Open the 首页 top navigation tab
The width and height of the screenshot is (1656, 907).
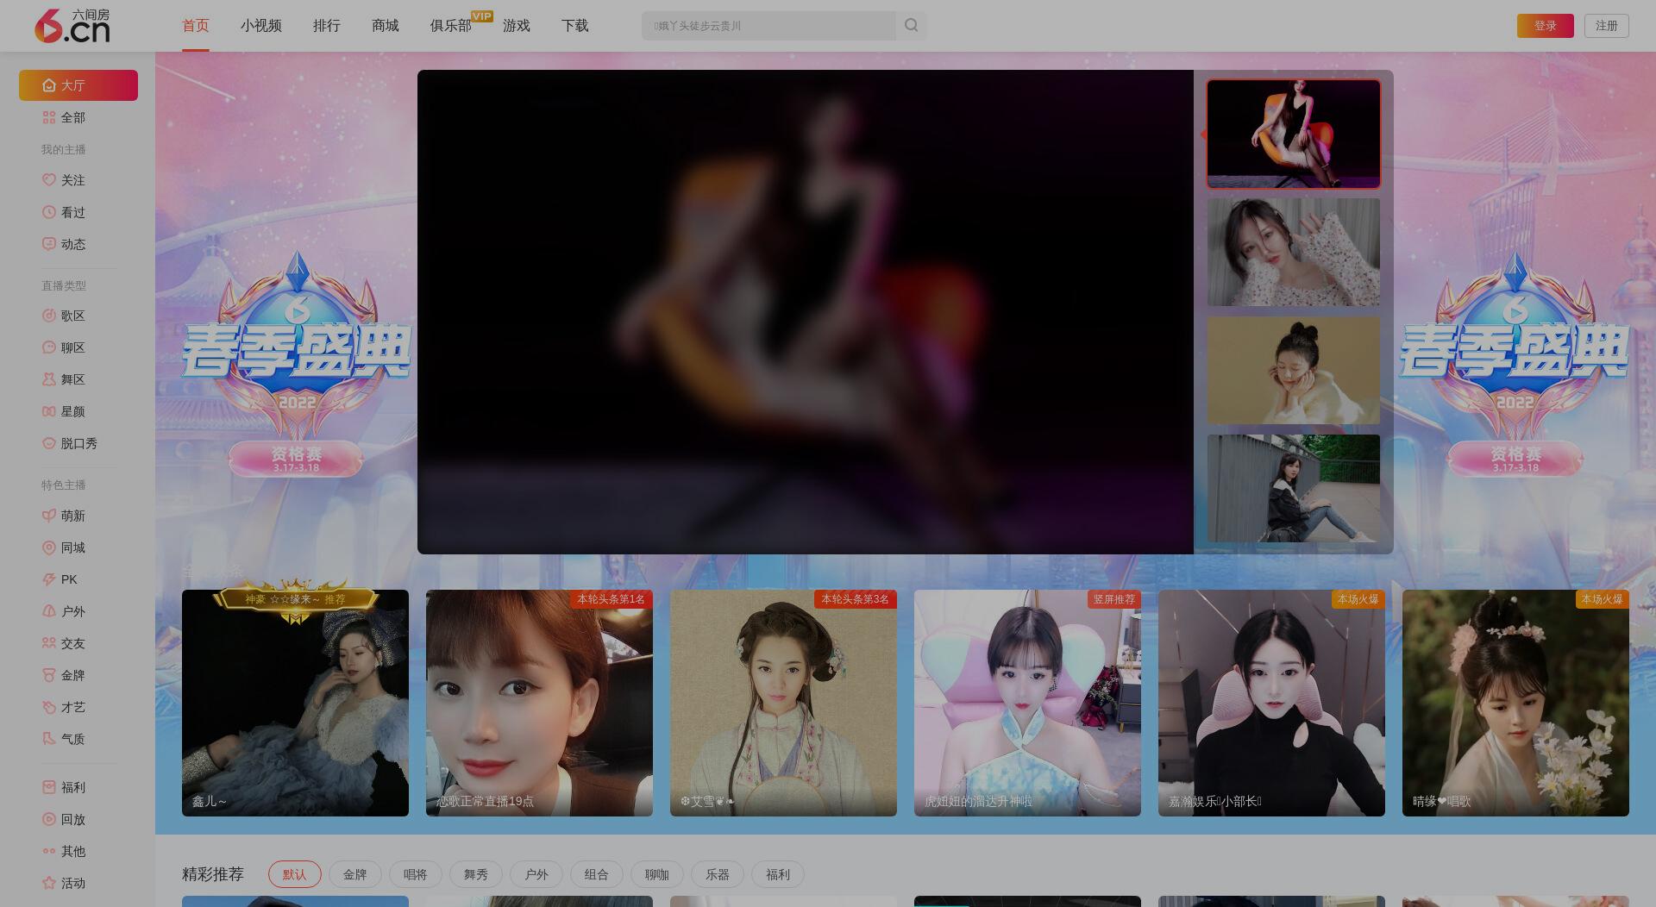tap(196, 26)
